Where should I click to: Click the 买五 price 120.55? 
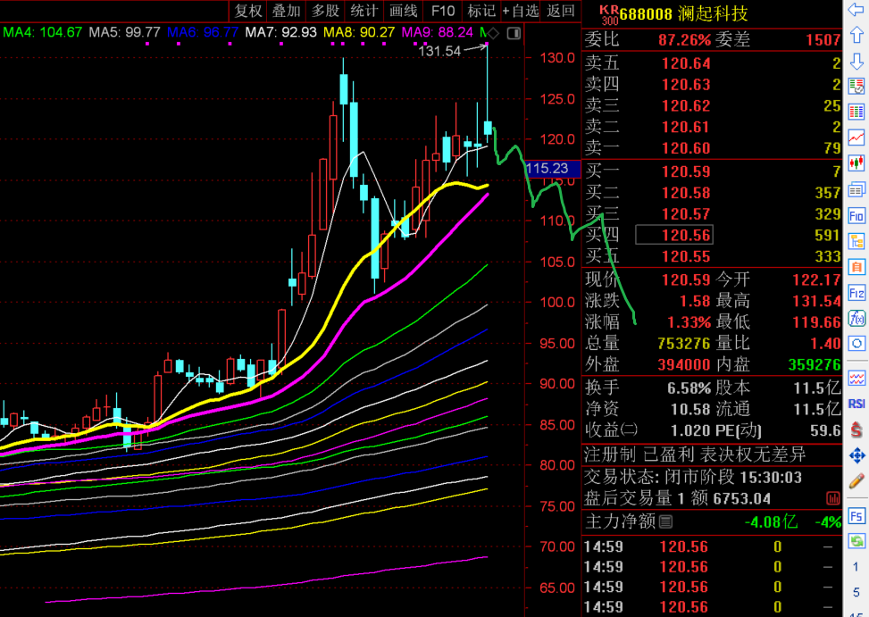click(x=686, y=256)
